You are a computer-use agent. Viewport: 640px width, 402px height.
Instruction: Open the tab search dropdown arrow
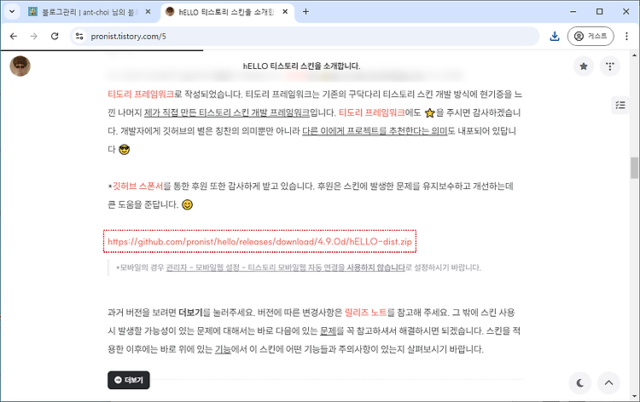(12, 11)
